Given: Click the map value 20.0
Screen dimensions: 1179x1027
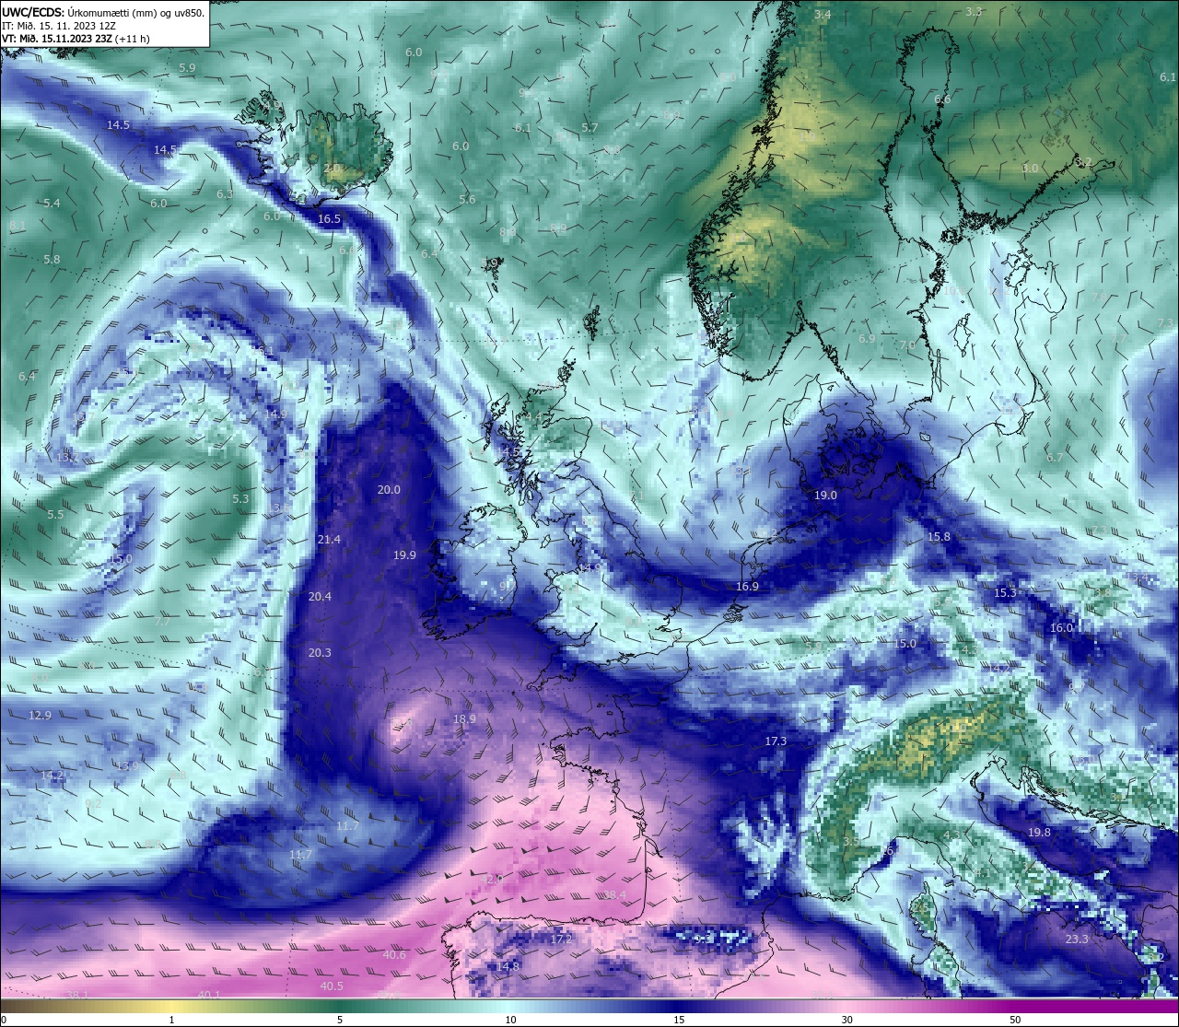Looking at the screenshot, I should (389, 489).
